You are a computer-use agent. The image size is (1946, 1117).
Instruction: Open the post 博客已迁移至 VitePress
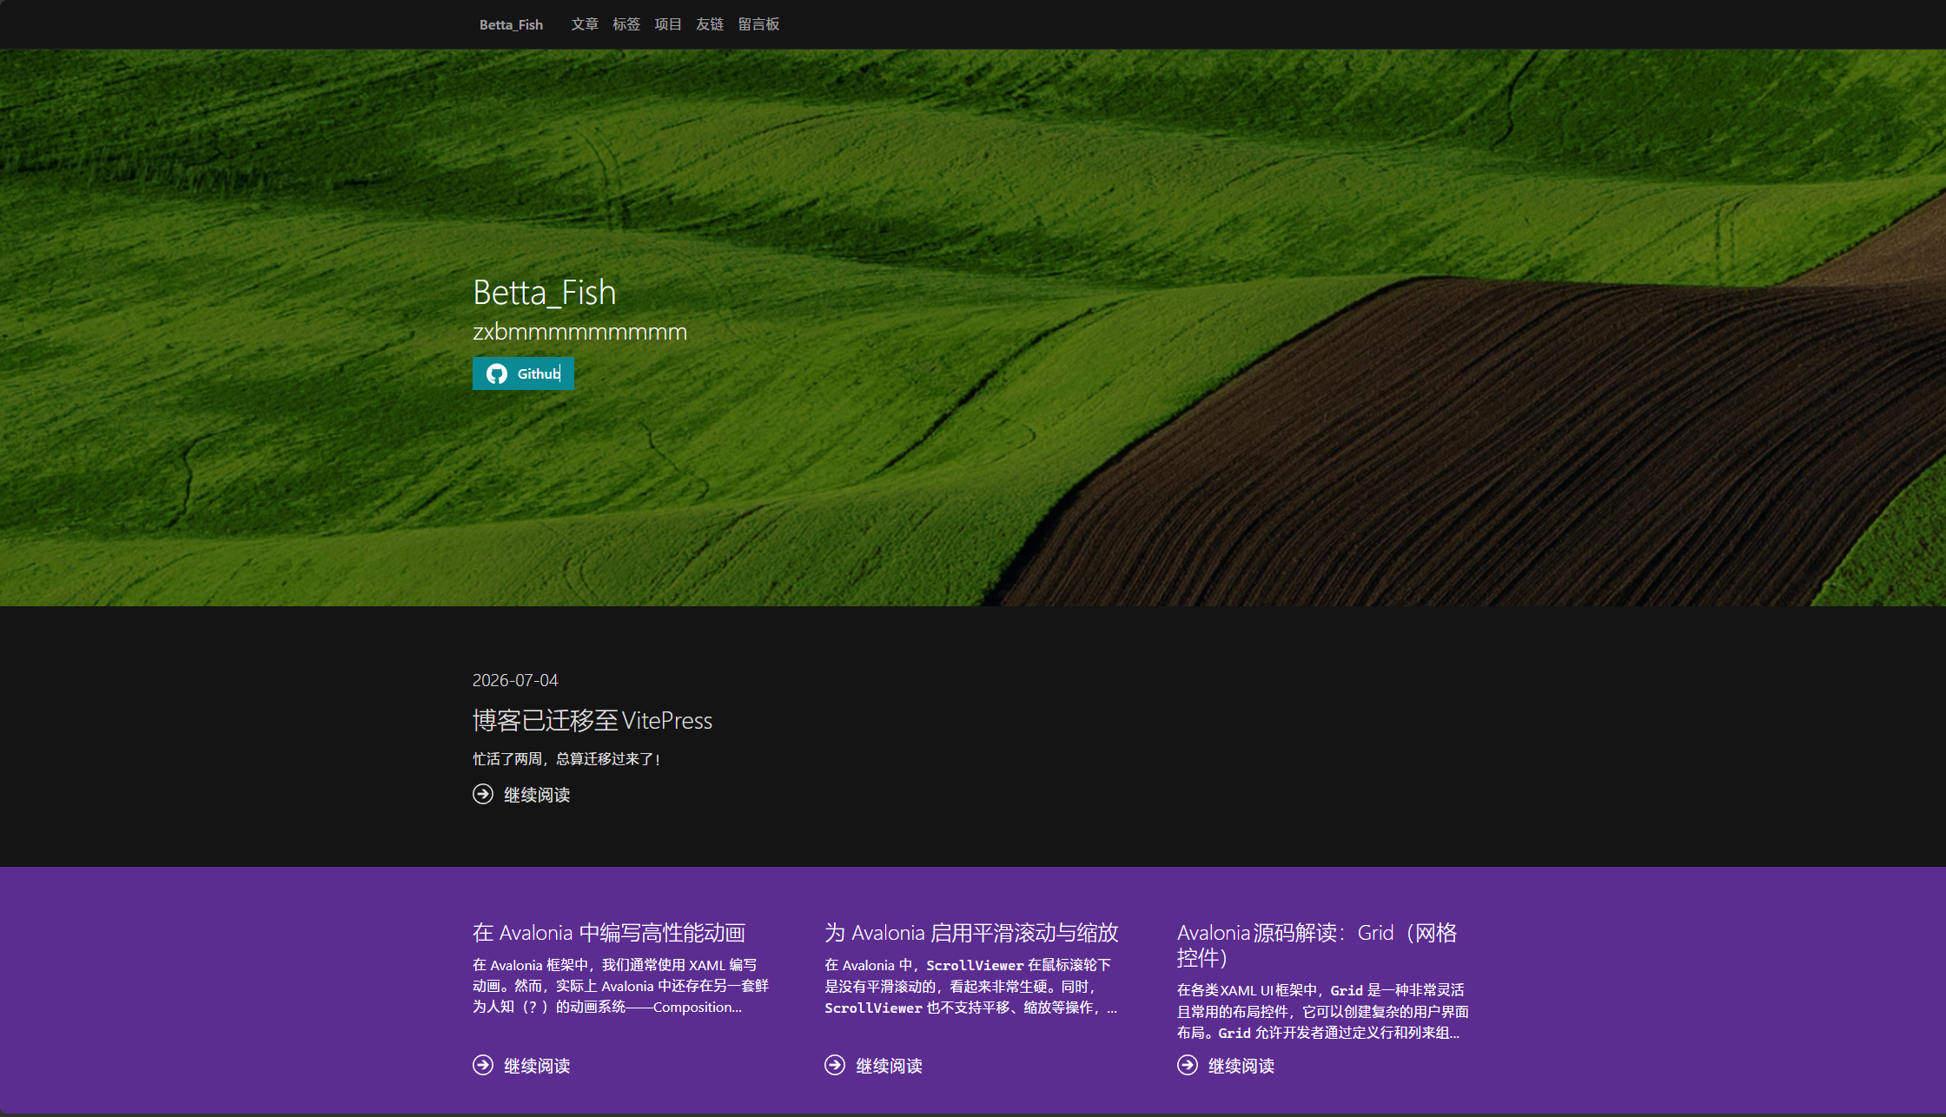pos(592,720)
